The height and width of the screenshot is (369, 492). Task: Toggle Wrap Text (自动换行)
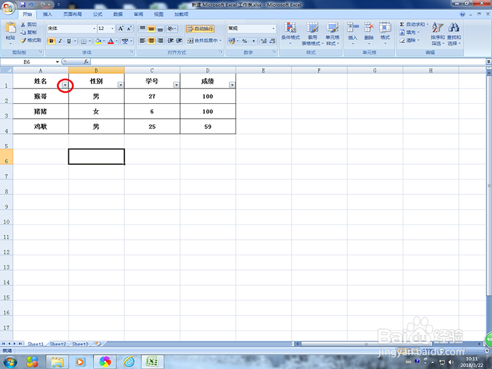[200, 29]
